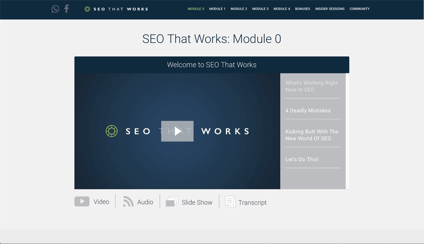424x244 pixels.
Task: Open the Bonuses page
Action: pyautogui.click(x=302, y=9)
